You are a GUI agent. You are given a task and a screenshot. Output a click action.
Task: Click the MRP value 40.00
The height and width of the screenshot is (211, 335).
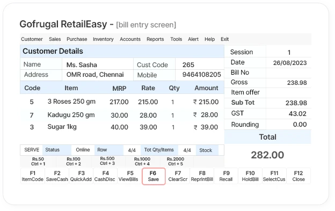pyautogui.click(x=119, y=127)
